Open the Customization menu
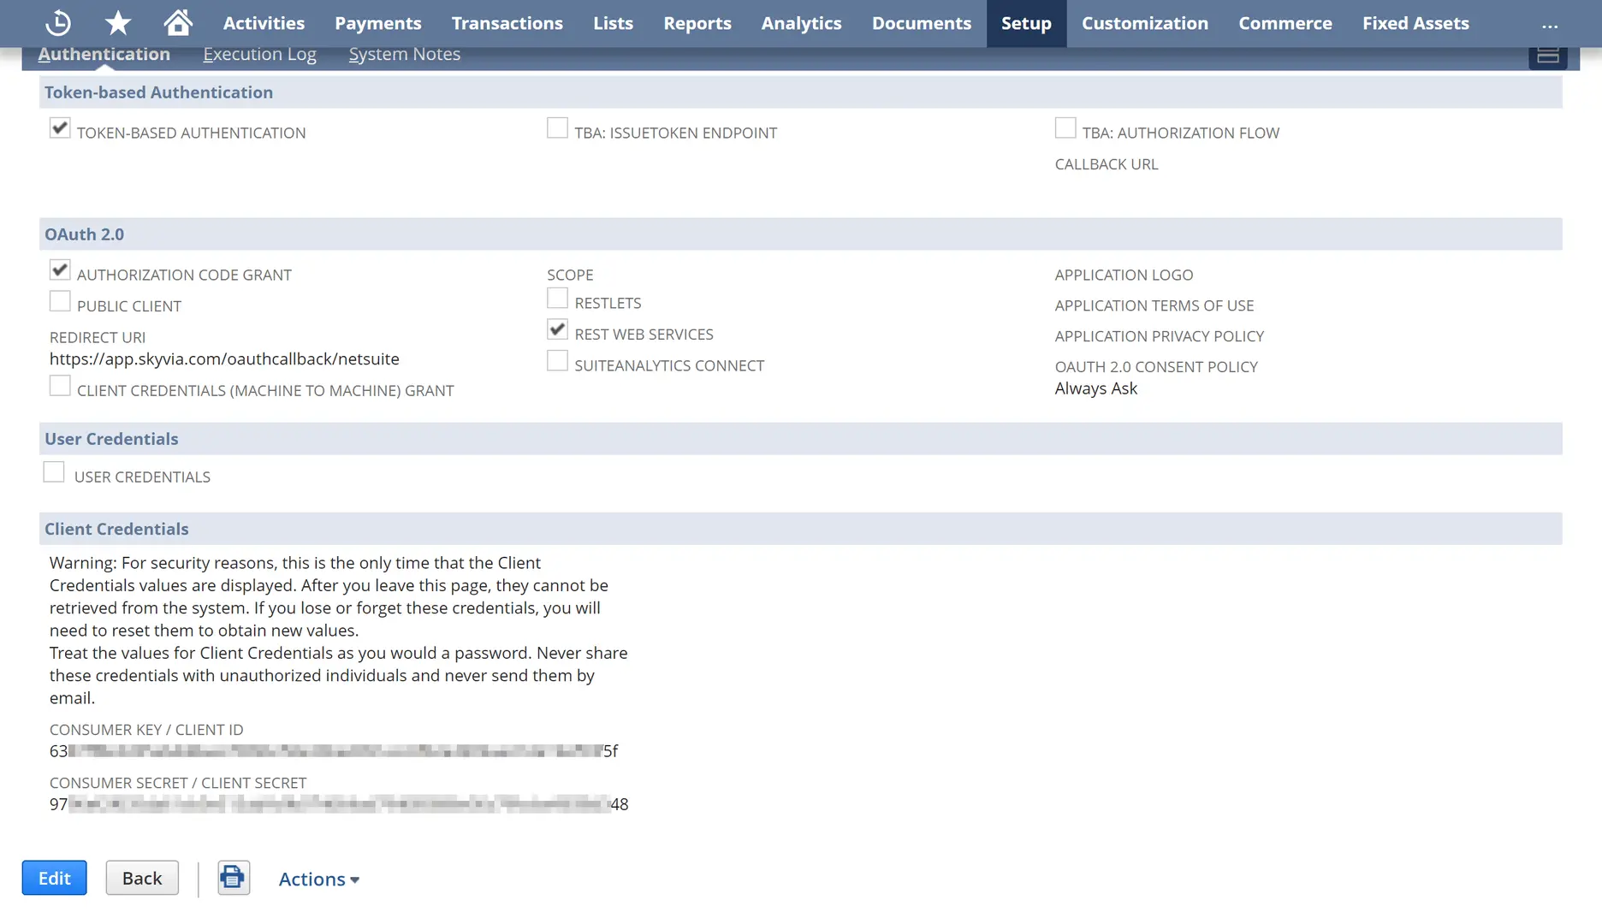Image resolution: width=1602 pixels, height=924 pixels. point(1145,23)
